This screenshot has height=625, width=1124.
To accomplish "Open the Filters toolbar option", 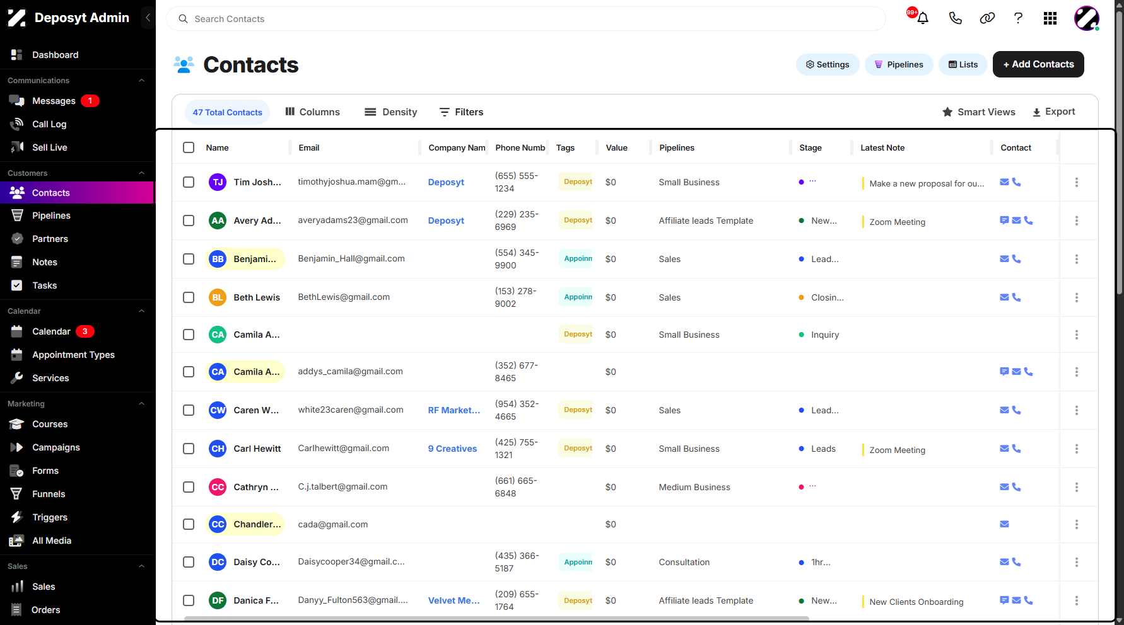I will point(461,112).
